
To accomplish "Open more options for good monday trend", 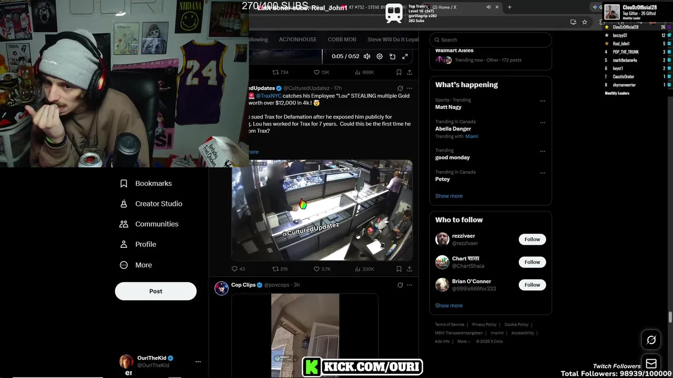I will pos(543,151).
